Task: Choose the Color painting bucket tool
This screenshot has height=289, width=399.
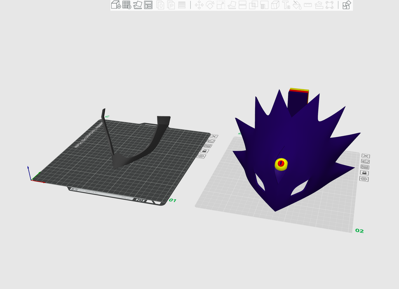Action: click(x=297, y=5)
